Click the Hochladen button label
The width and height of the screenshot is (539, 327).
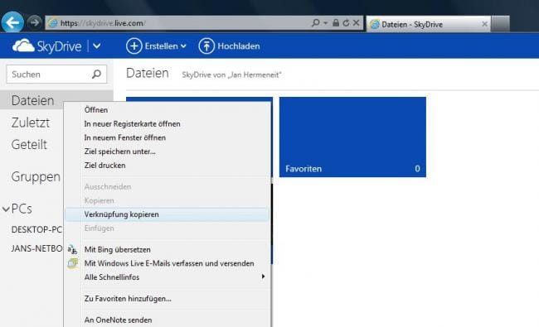(239, 46)
